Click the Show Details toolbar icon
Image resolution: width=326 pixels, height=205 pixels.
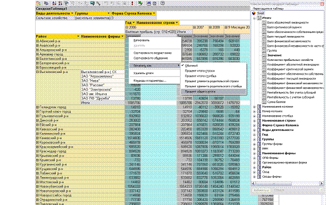pyautogui.click(x=125, y=4)
